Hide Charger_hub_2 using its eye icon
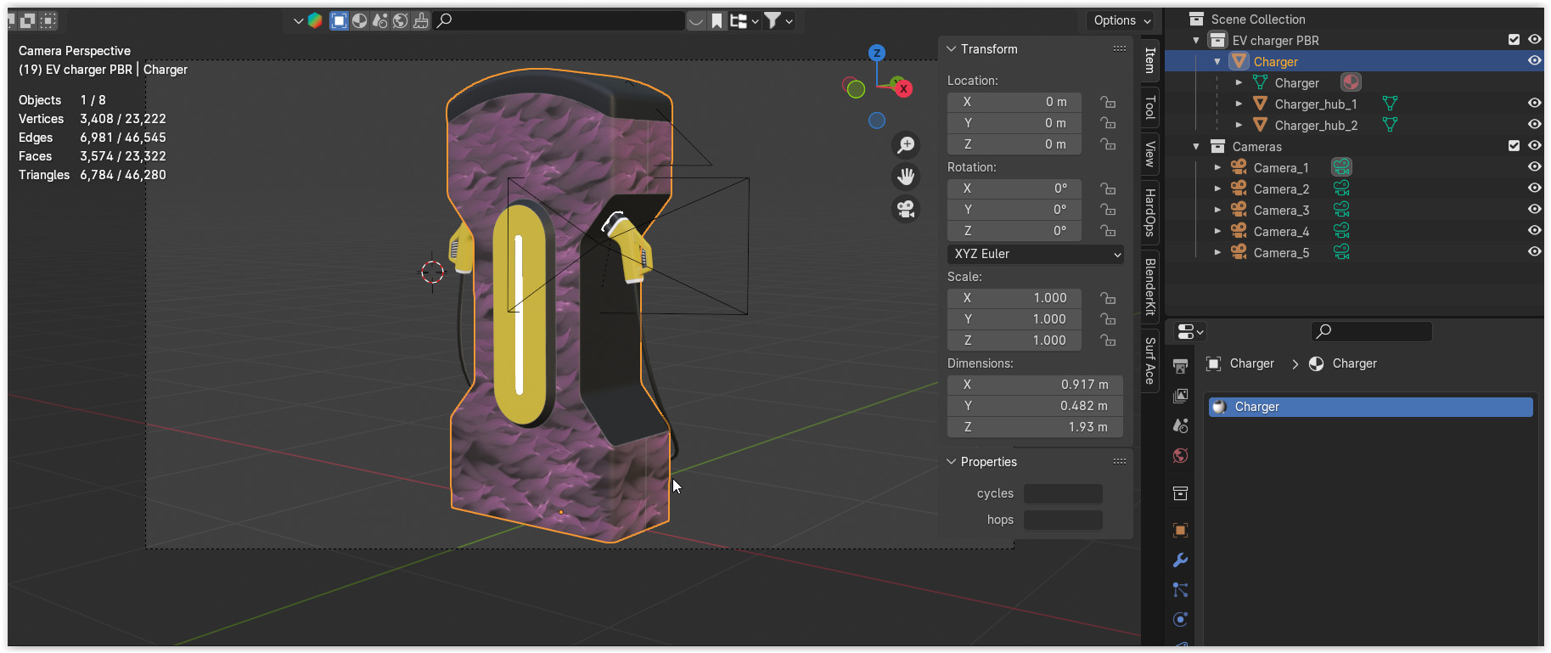 pos(1535,125)
